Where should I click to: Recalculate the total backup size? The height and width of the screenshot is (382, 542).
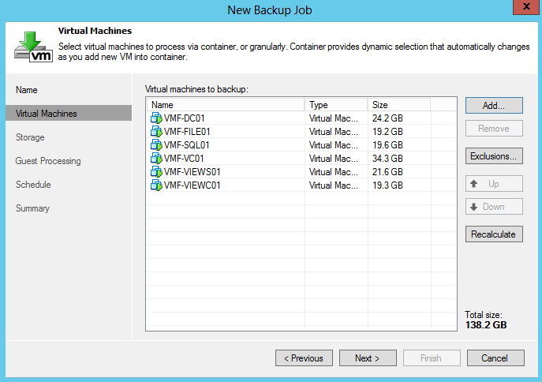click(x=494, y=234)
